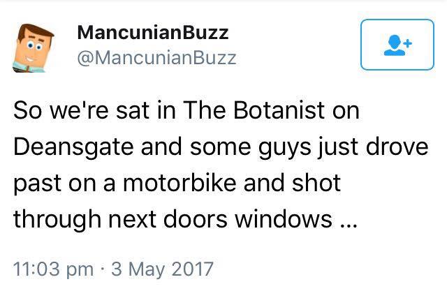
Task: Tap the person silhouette in follow button
Action: 395,45
